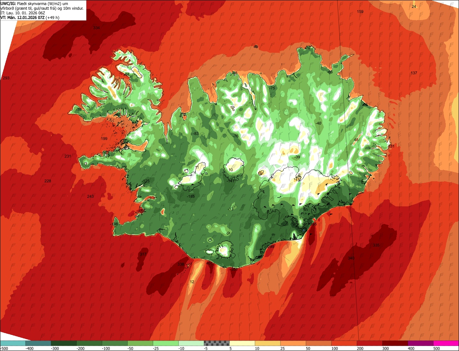Select the yellow-orange 10 to 25 swatch
The height and width of the screenshot is (351, 459).
(x=268, y=343)
